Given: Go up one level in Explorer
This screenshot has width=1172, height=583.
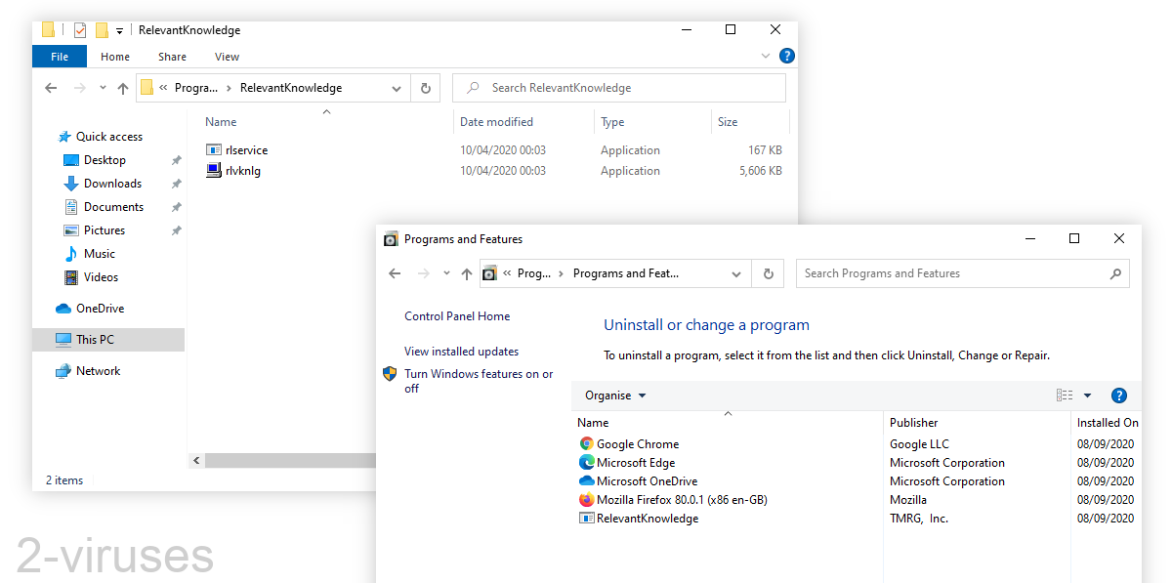Looking at the screenshot, I should point(123,88).
